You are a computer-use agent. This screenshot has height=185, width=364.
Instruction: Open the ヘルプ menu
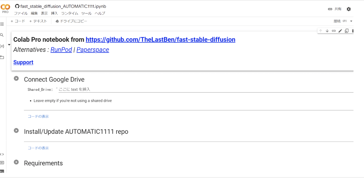(100, 13)
